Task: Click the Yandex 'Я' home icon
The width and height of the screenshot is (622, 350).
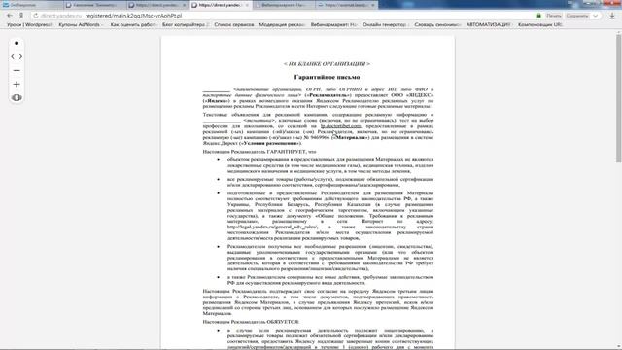Action: (x=21, y=16)
